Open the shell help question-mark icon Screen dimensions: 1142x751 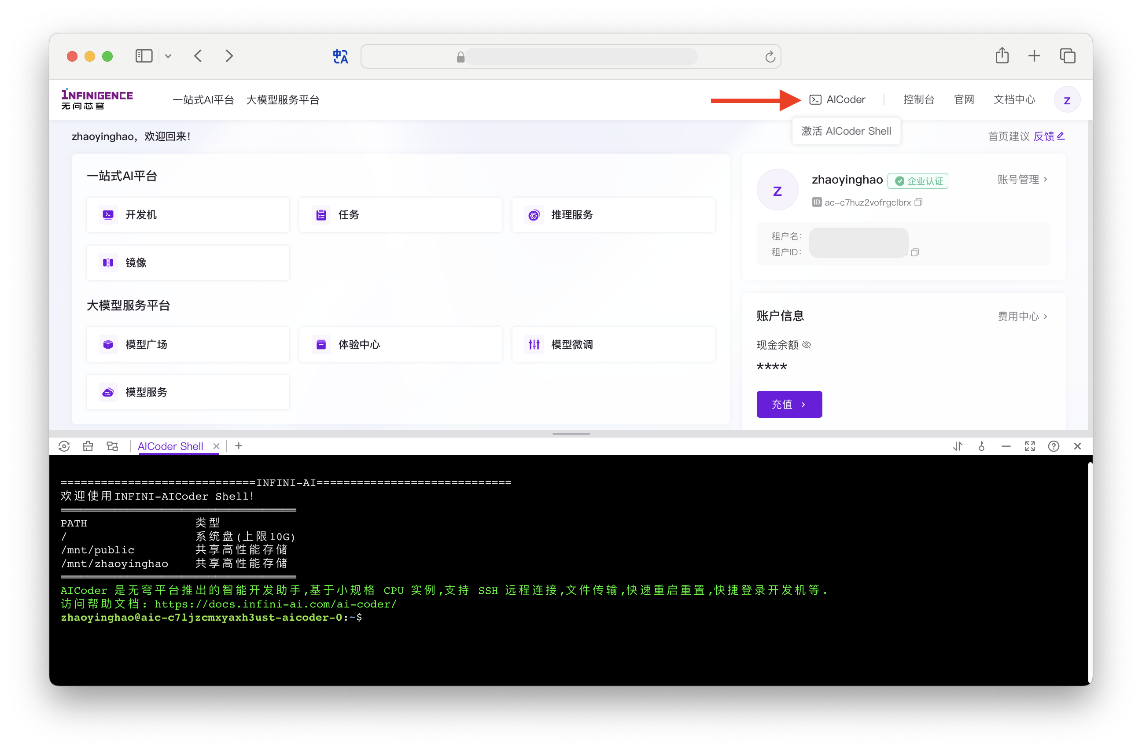pos(1054,446)
